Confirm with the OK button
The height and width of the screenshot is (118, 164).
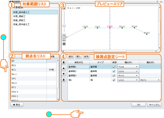pyautogui.click(x=139, y=105)
